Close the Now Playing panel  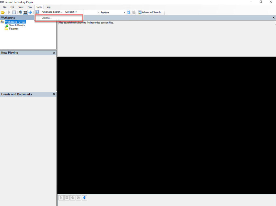click(54, 53)
